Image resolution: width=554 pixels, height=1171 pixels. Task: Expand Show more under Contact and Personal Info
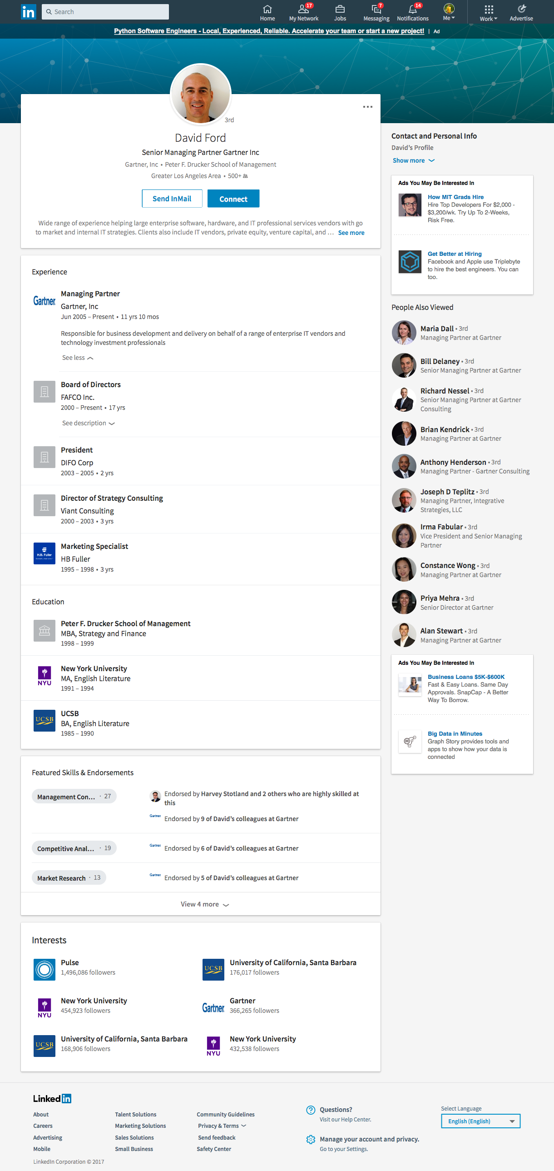pos(413,160)
